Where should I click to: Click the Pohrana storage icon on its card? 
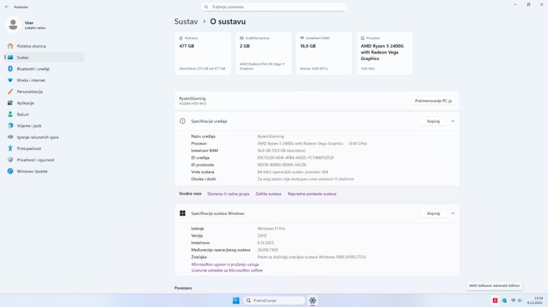click(181, 38)
